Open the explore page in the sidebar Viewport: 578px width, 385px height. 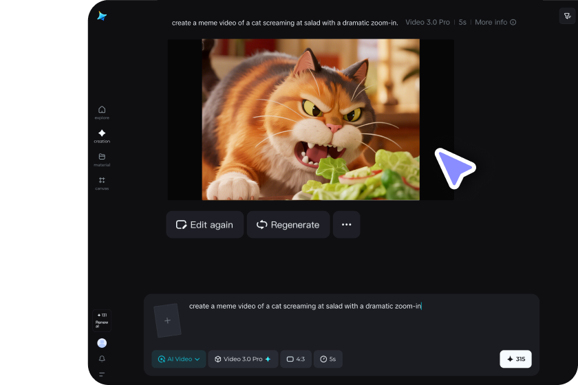pos(102,112)
